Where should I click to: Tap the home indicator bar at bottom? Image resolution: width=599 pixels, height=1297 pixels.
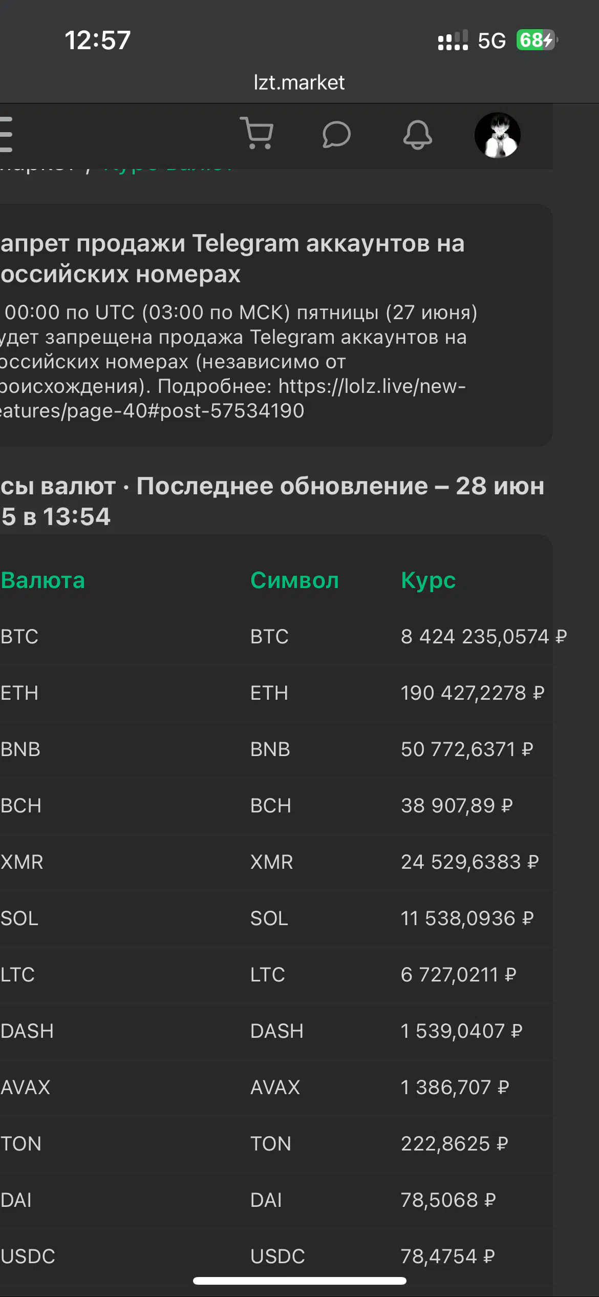click(x=299, y=1281)
